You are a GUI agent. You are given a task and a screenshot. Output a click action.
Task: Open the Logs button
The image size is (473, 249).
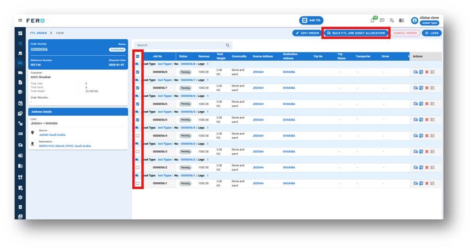(432, 33)
